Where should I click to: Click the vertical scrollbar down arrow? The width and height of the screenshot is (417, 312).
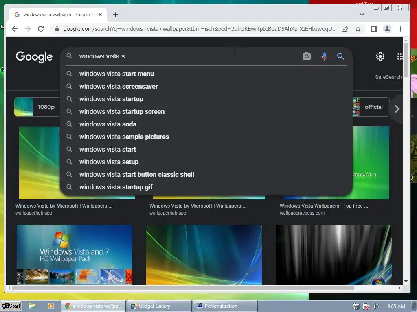[406, 281]
